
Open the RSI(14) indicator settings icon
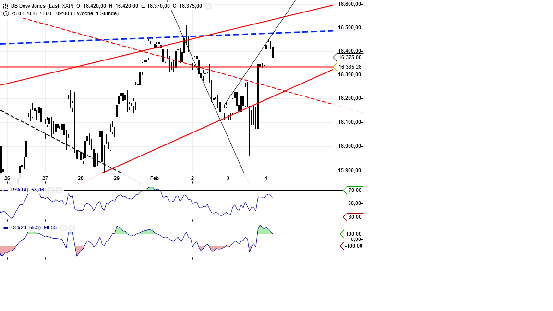[x=51, y=190]
